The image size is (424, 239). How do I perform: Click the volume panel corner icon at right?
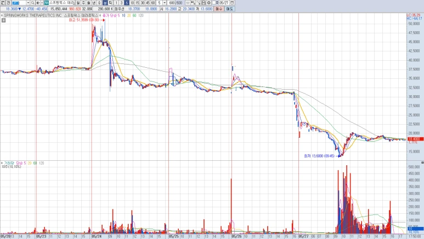[x=422, y=162]
